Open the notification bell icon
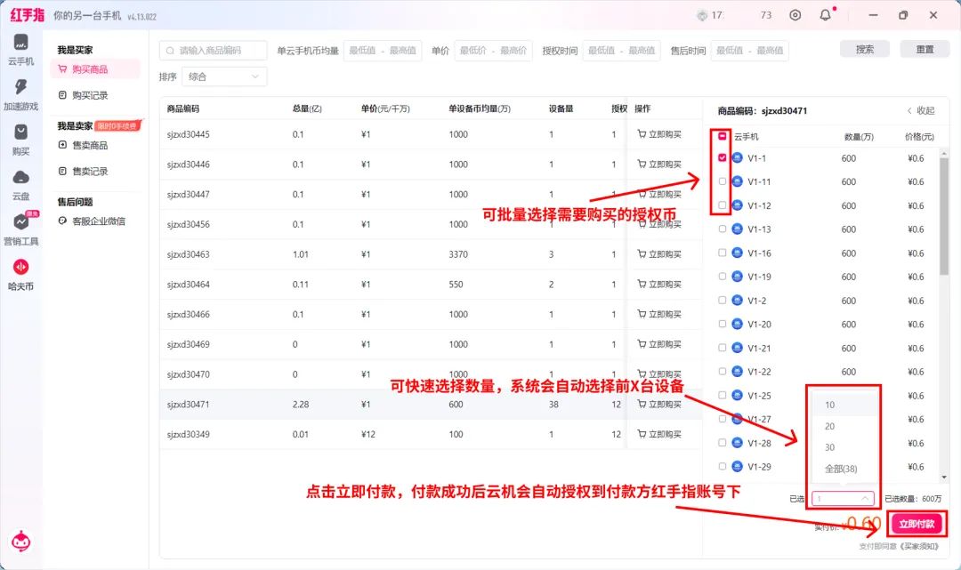Screen dimensions: 961x570 click(x=826, y=15)
